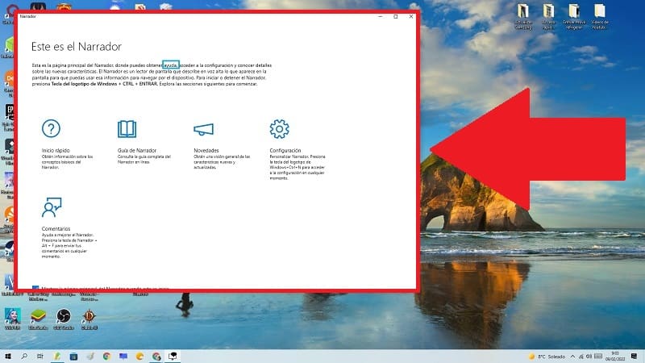Click the 'Guía de Narrador' label
Viewport: 645px width, 363px height.
(137, 150)
